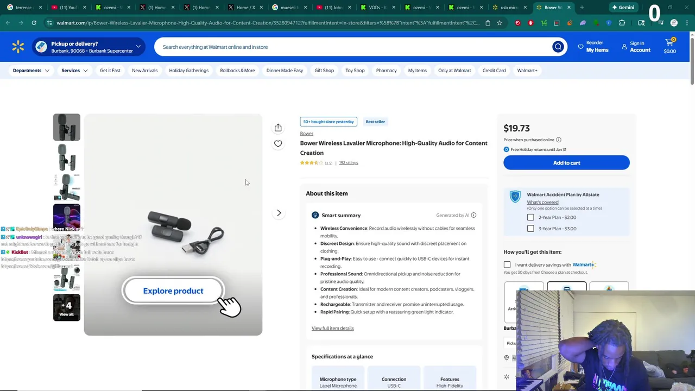695x391 pixels.
Task: Go forward using the browser forward arrow
Action: tap(21, 23)
